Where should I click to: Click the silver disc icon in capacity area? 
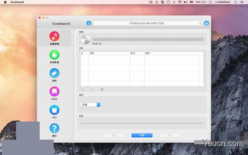[x=86, y=40]
